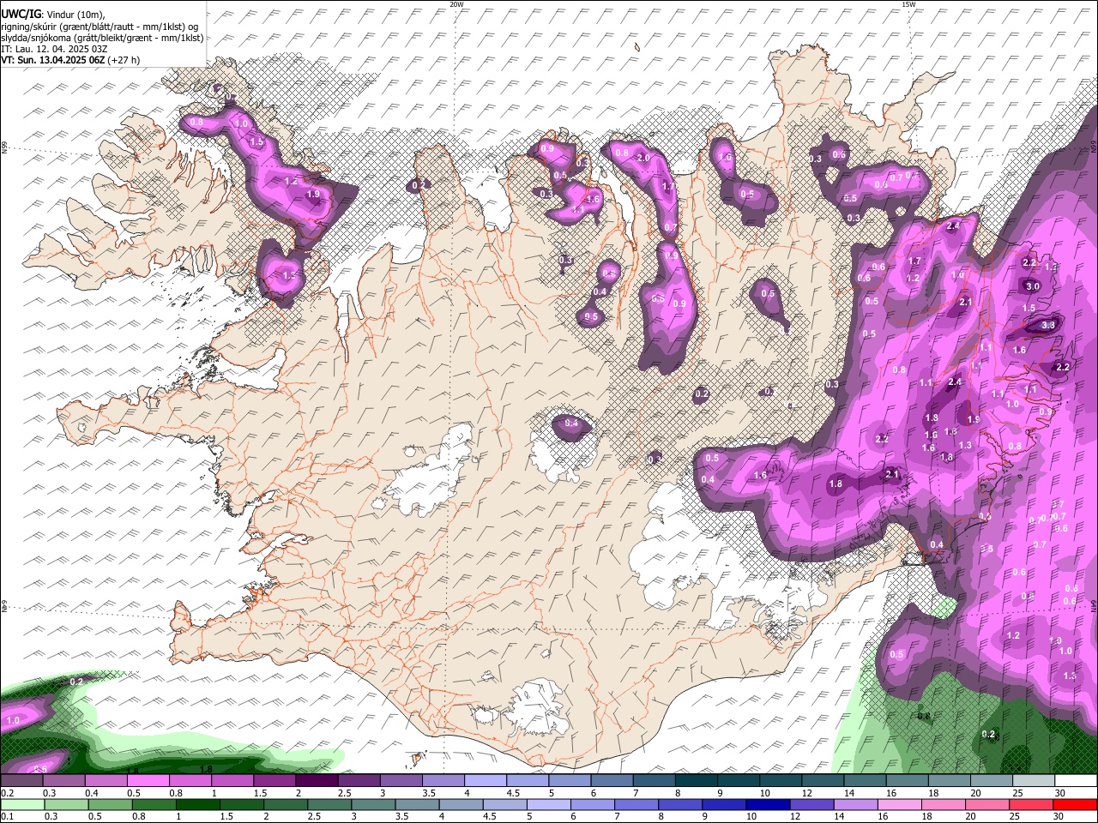Click the bright red swatch after rain label 30
This screenshot has width=1098, height=823.
pos(1076,804)
